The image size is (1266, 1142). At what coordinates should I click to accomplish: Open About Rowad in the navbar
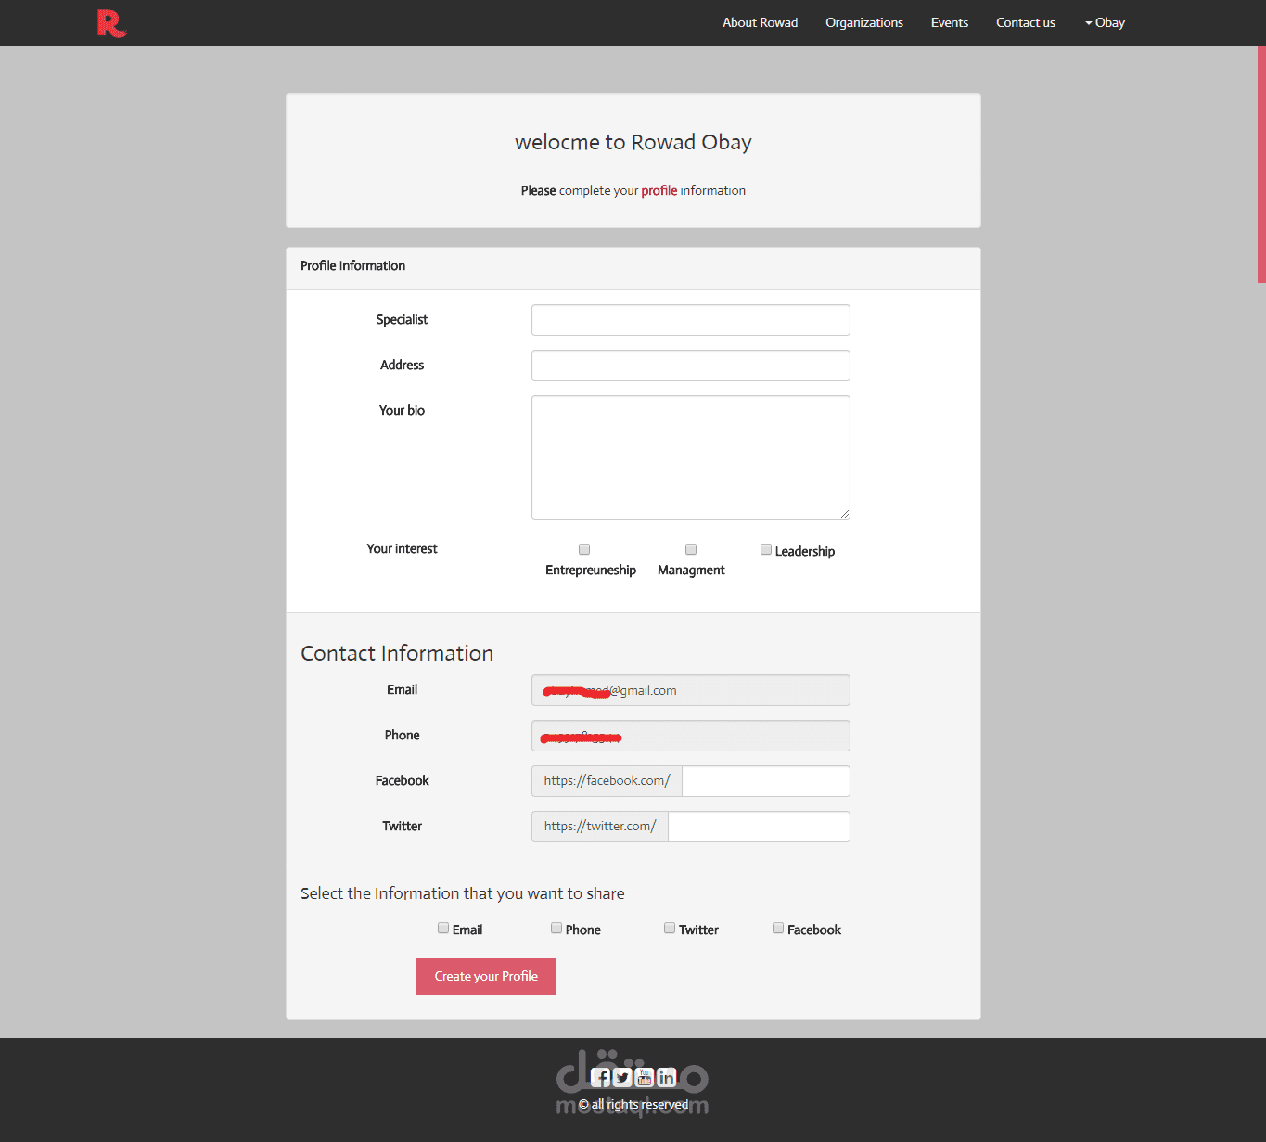761,23
